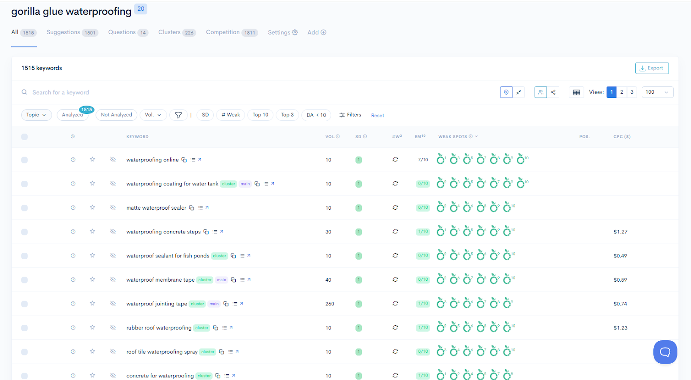Open the Clusters tab

tap(177, 32)
